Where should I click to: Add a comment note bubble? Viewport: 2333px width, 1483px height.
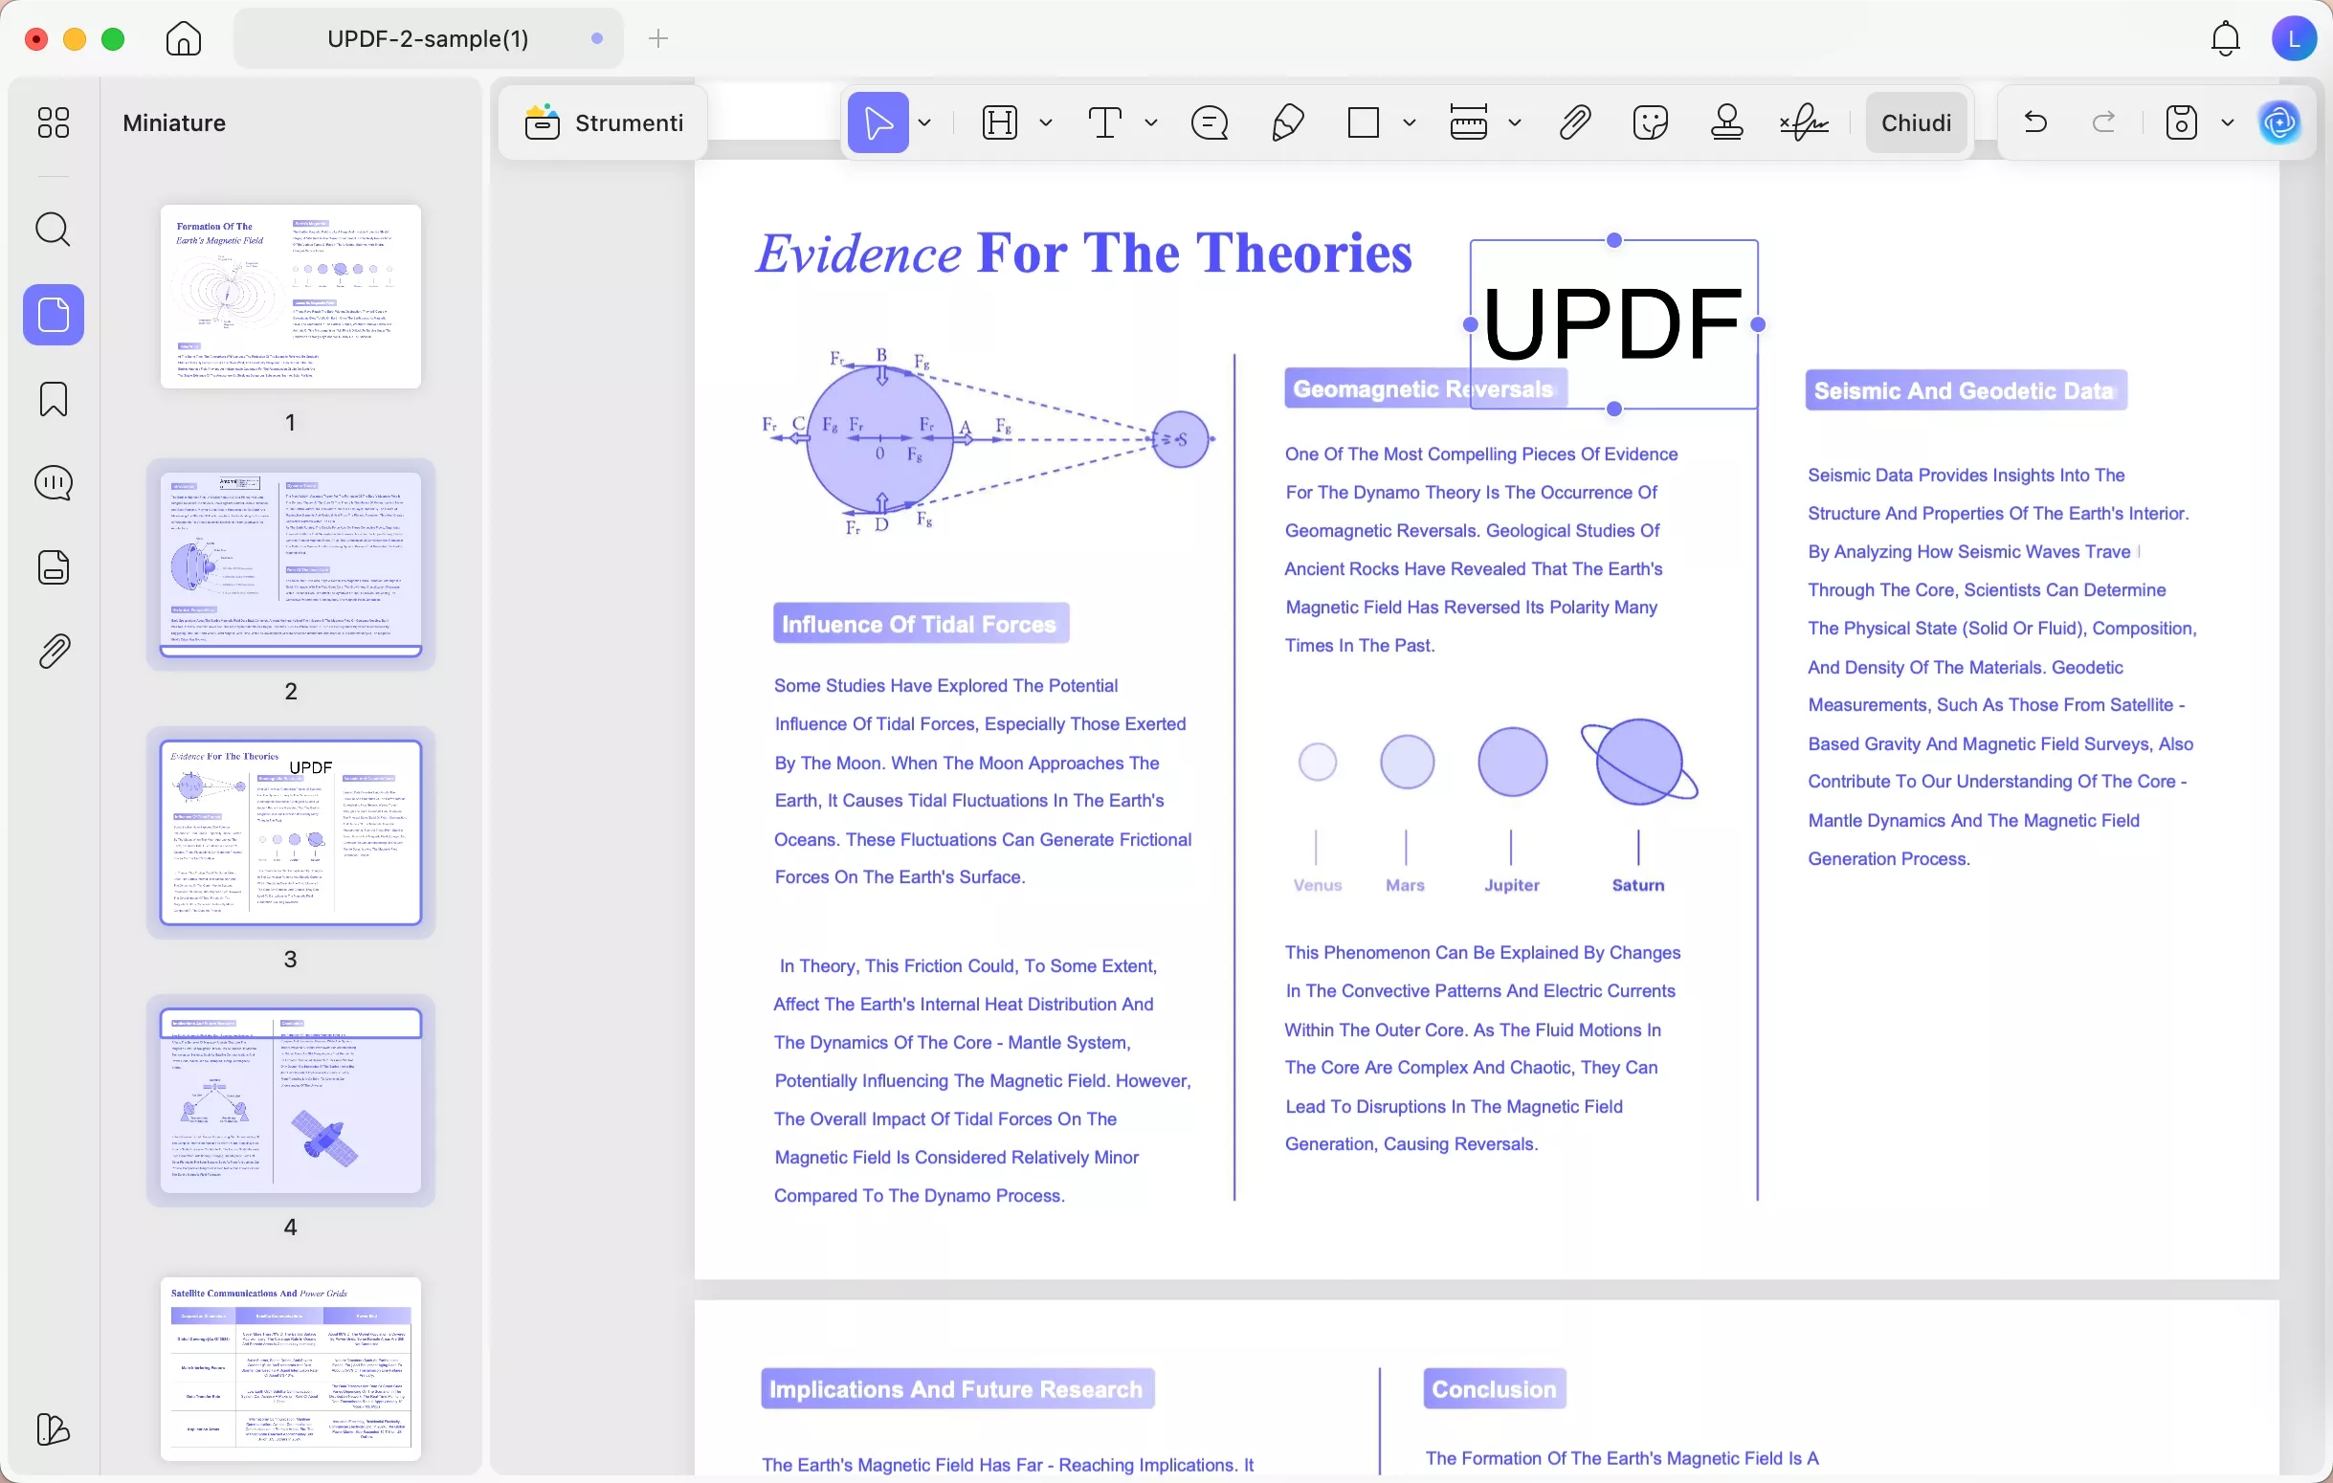tap(1210, 123)
